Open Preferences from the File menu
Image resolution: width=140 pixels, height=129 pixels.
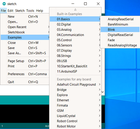pyautogui.click(x=25, y=74)
